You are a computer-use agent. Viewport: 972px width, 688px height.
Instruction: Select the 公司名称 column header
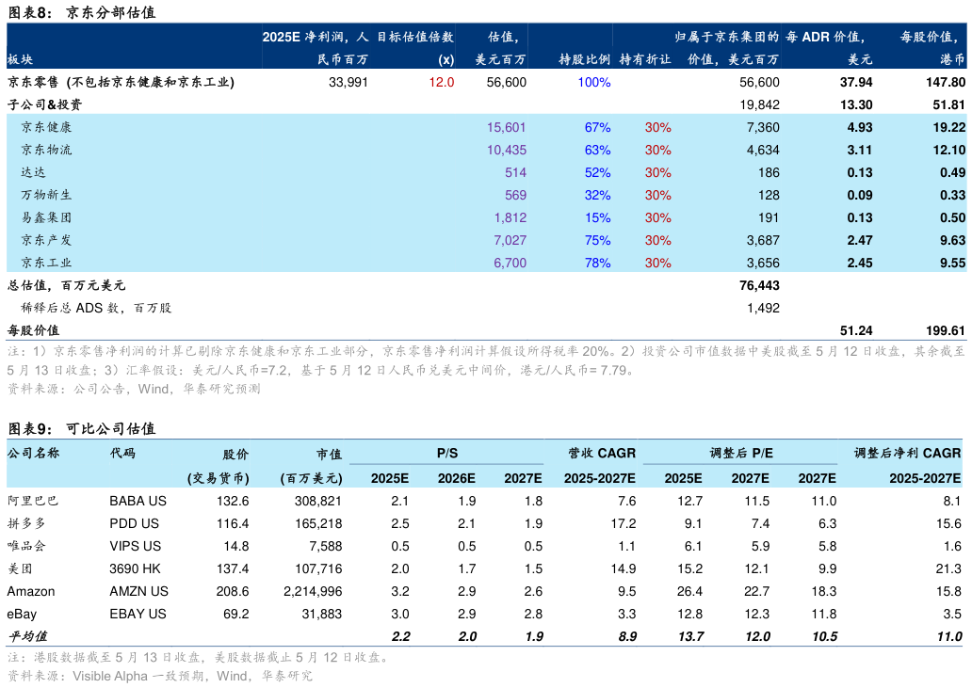33,453
